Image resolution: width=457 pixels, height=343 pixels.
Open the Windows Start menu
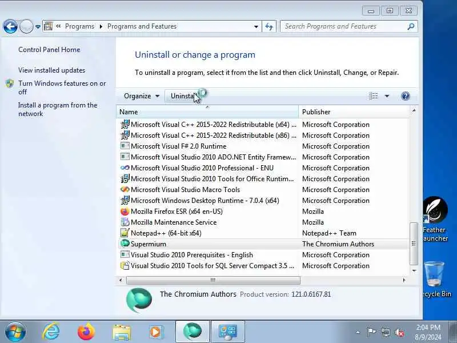coord(15,332)
